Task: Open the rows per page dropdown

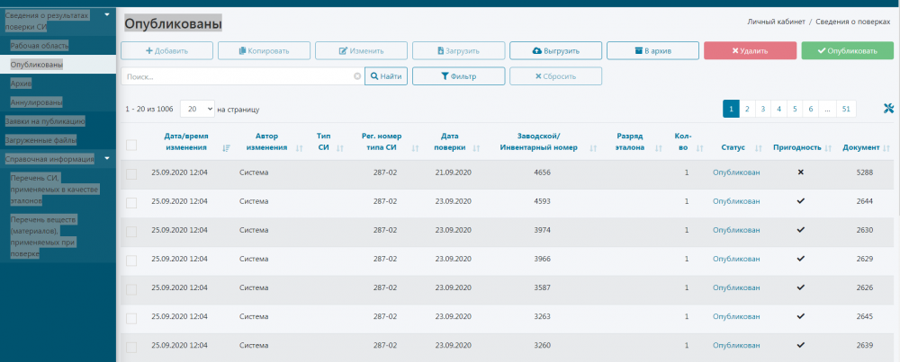Action: tap(197, 109)
